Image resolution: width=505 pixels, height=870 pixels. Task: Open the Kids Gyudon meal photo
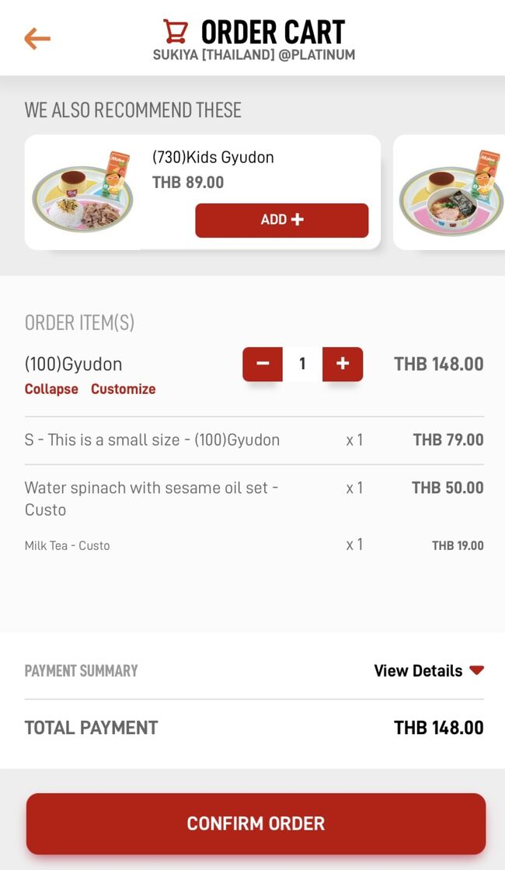pos(83,192)
